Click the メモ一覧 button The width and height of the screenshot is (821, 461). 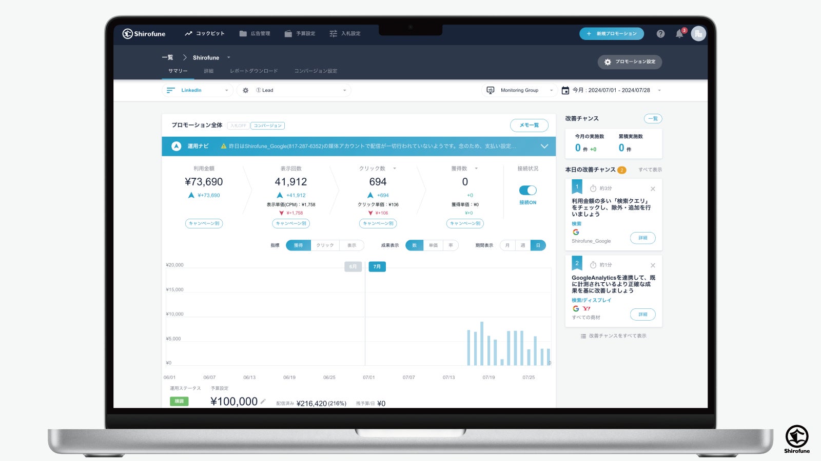[x=529, y=125]
